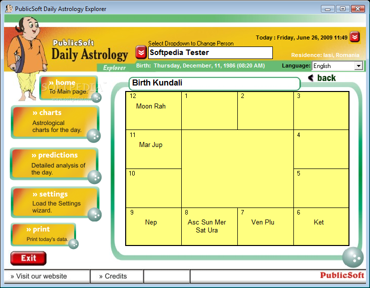Click Today date and time text
This screenshot has width=370, height=288.
[301, 37]
